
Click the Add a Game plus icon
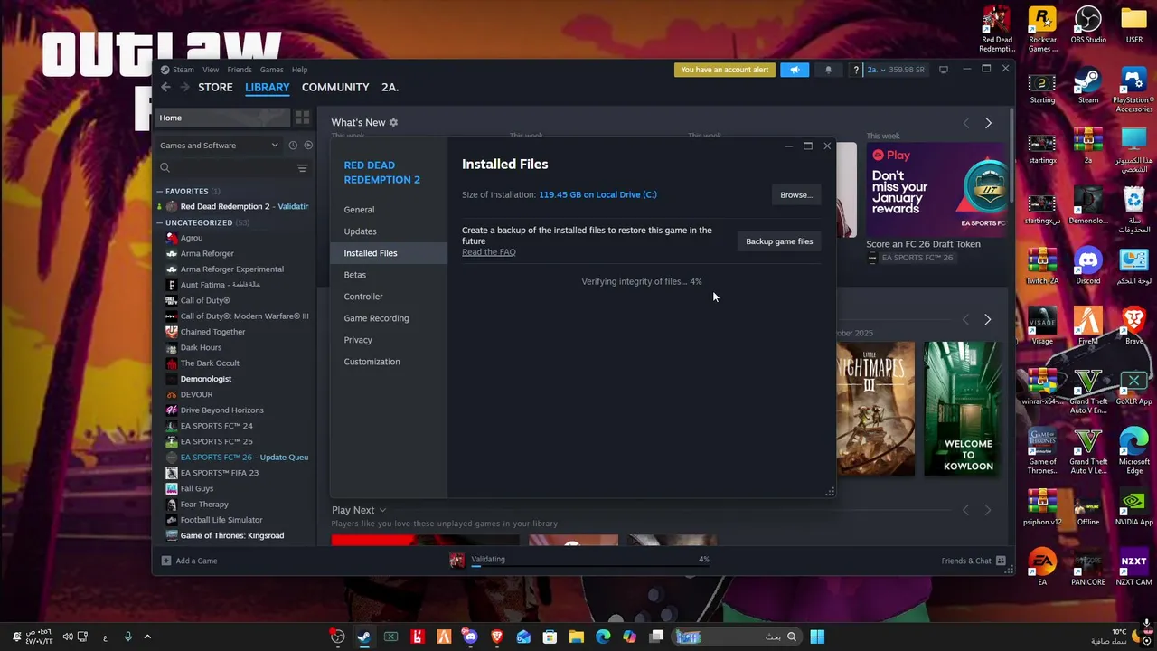point(165,561)
